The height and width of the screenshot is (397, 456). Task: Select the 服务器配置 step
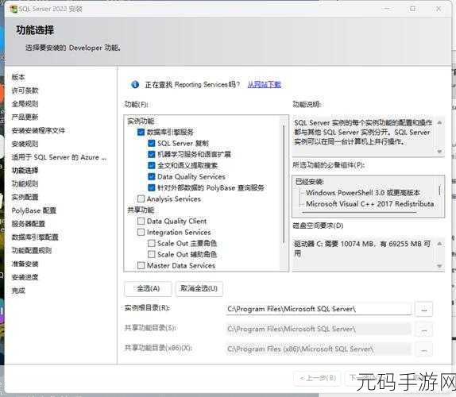tap(29, 224)
